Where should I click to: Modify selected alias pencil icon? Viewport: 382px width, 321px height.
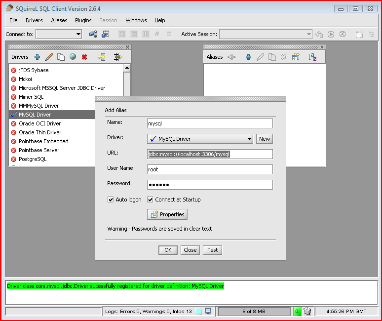(260, 57)
